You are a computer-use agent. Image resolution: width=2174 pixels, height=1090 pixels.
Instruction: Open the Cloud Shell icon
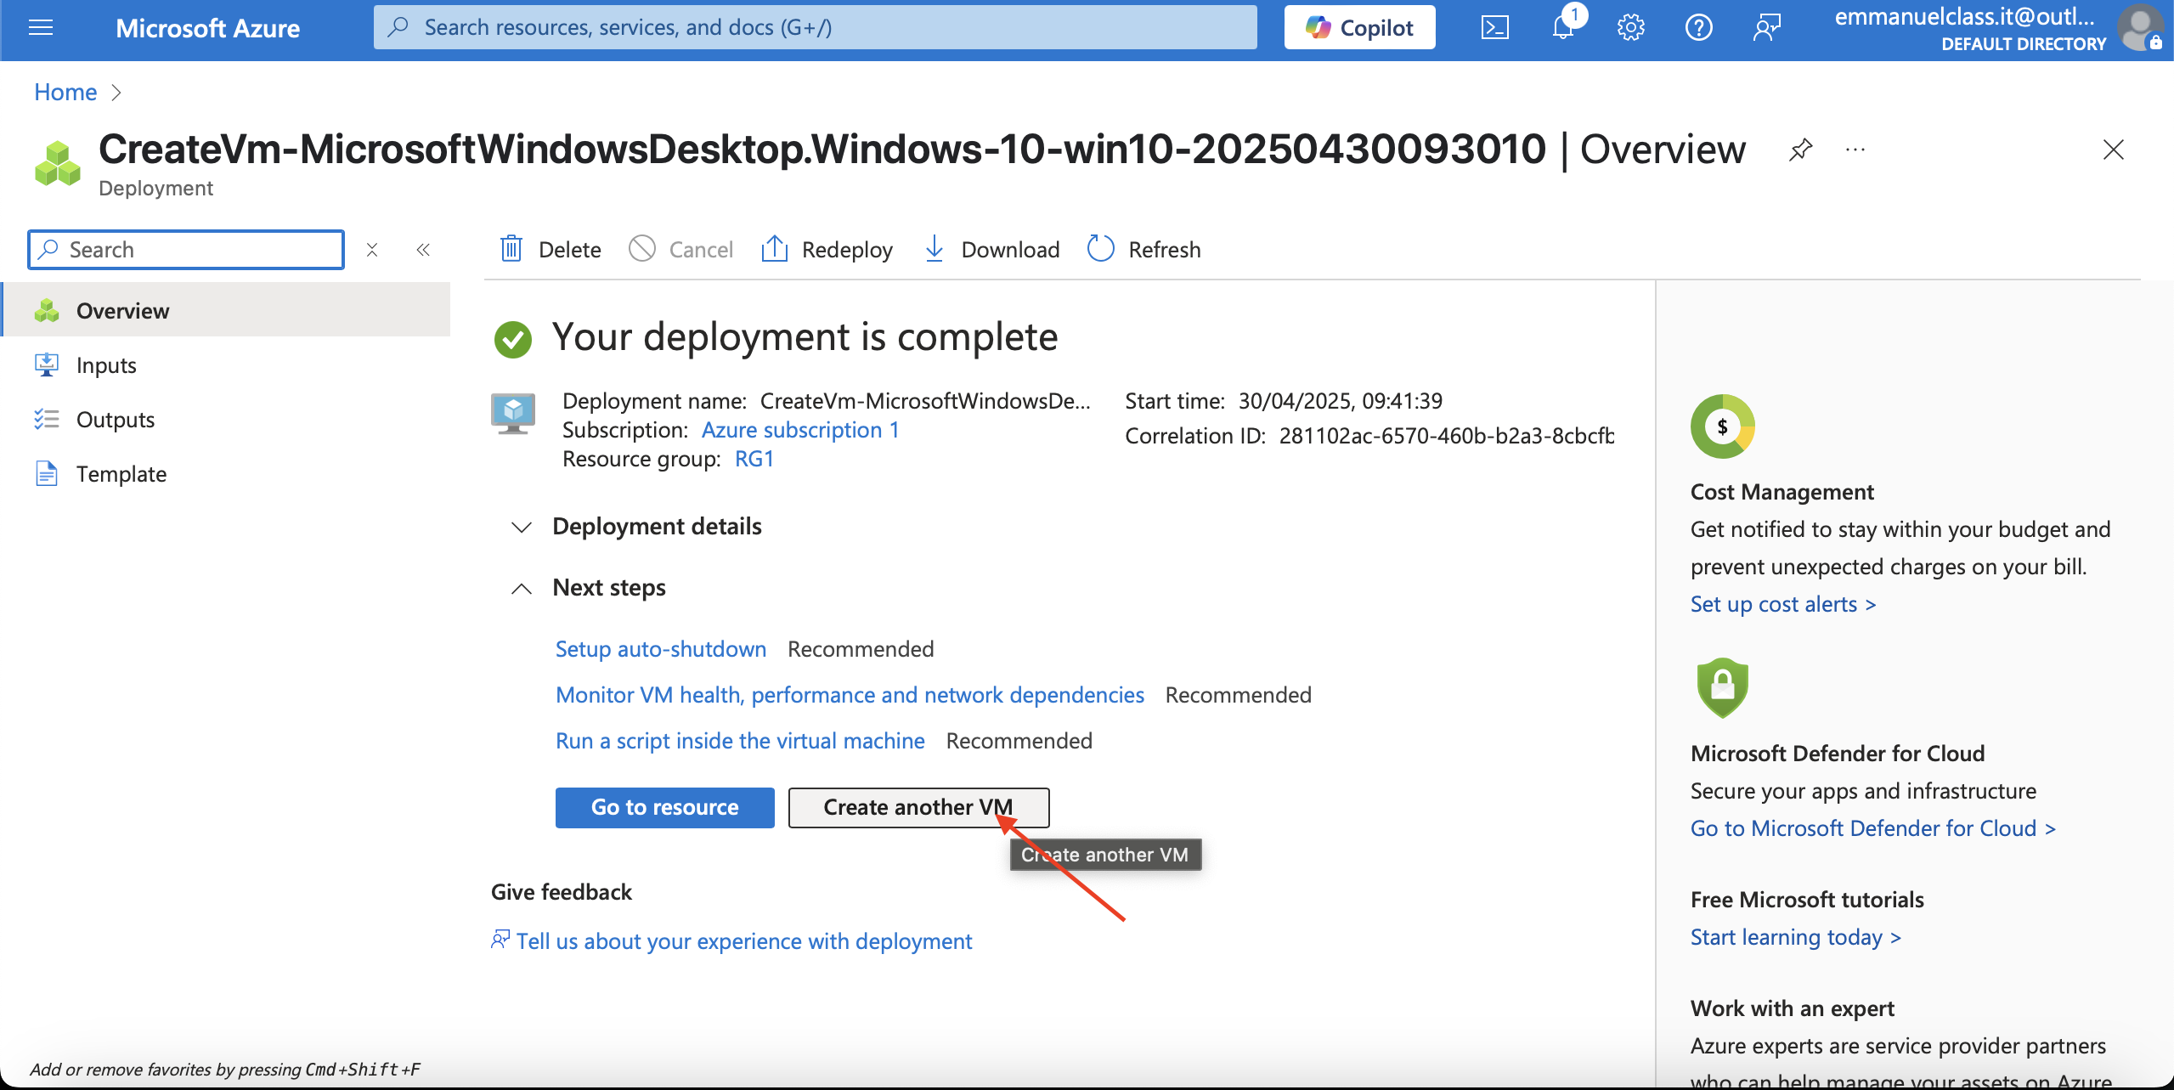pyautogui.click(x=1494, y=28)
